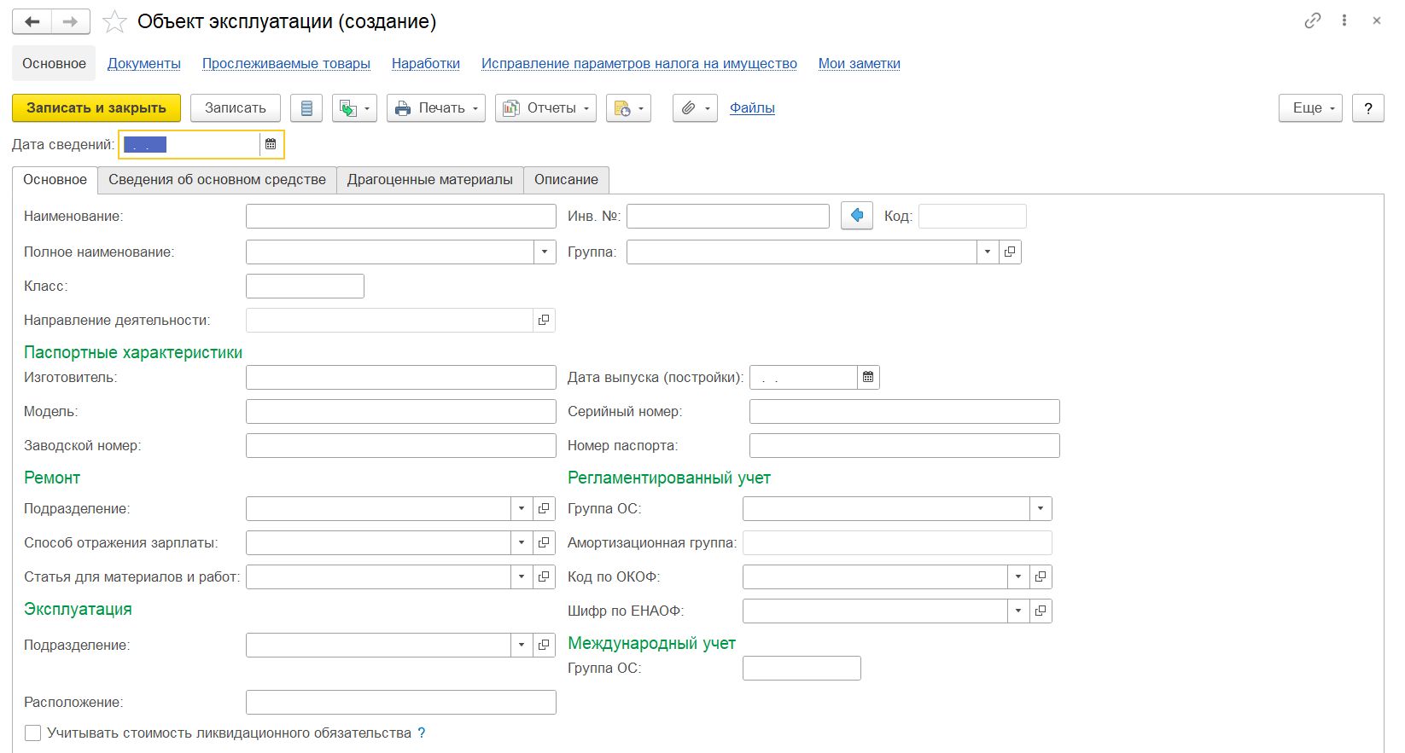Expand the Полное наименование dropdown
The height and width of the screenshot is (753, 1405).
(545, 252)
